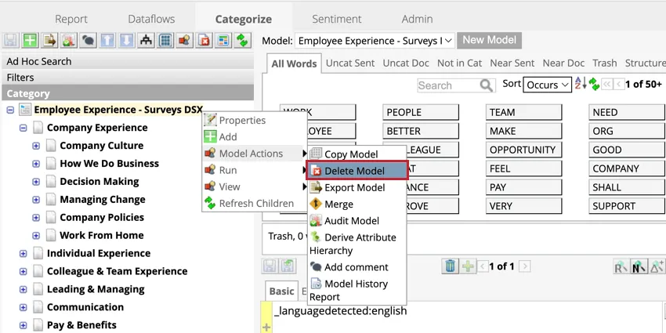666x333 pixels.
Task: Choose Delete Model from the submenu
Action: [x=357, y=171]
